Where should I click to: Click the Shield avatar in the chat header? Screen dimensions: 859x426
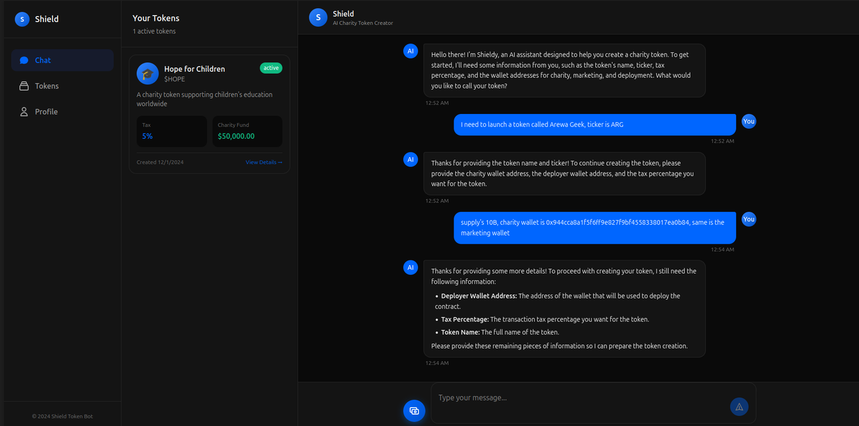coord(318,17)
